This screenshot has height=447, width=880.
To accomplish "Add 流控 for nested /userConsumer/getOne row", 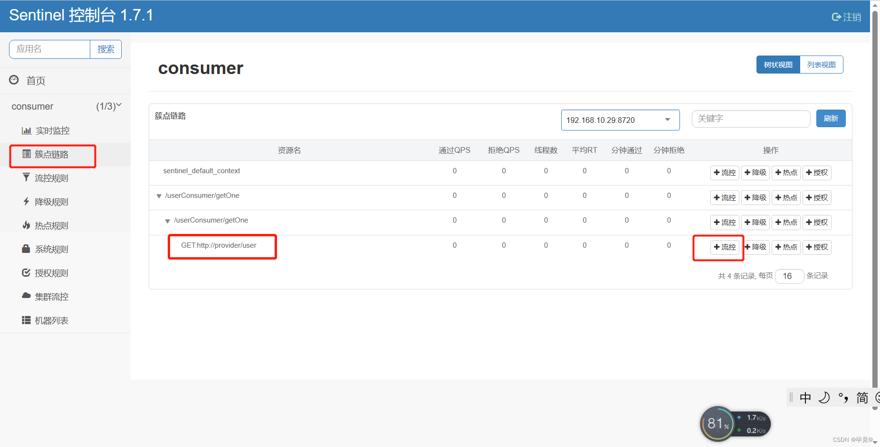I will click(725, 222).
